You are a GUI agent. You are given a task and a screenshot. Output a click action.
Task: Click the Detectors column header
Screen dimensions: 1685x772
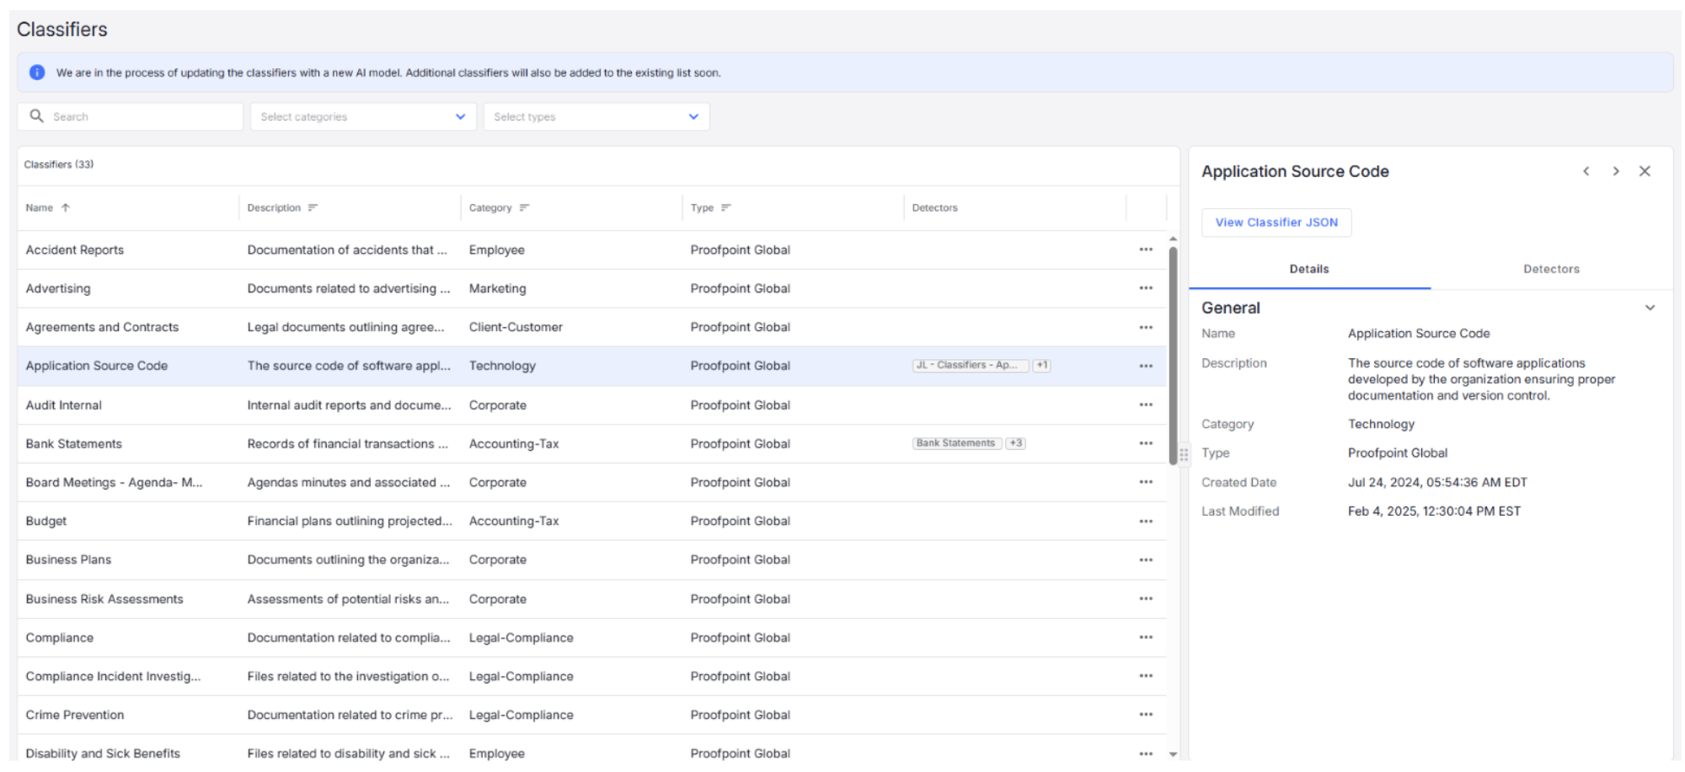(934, 207)
